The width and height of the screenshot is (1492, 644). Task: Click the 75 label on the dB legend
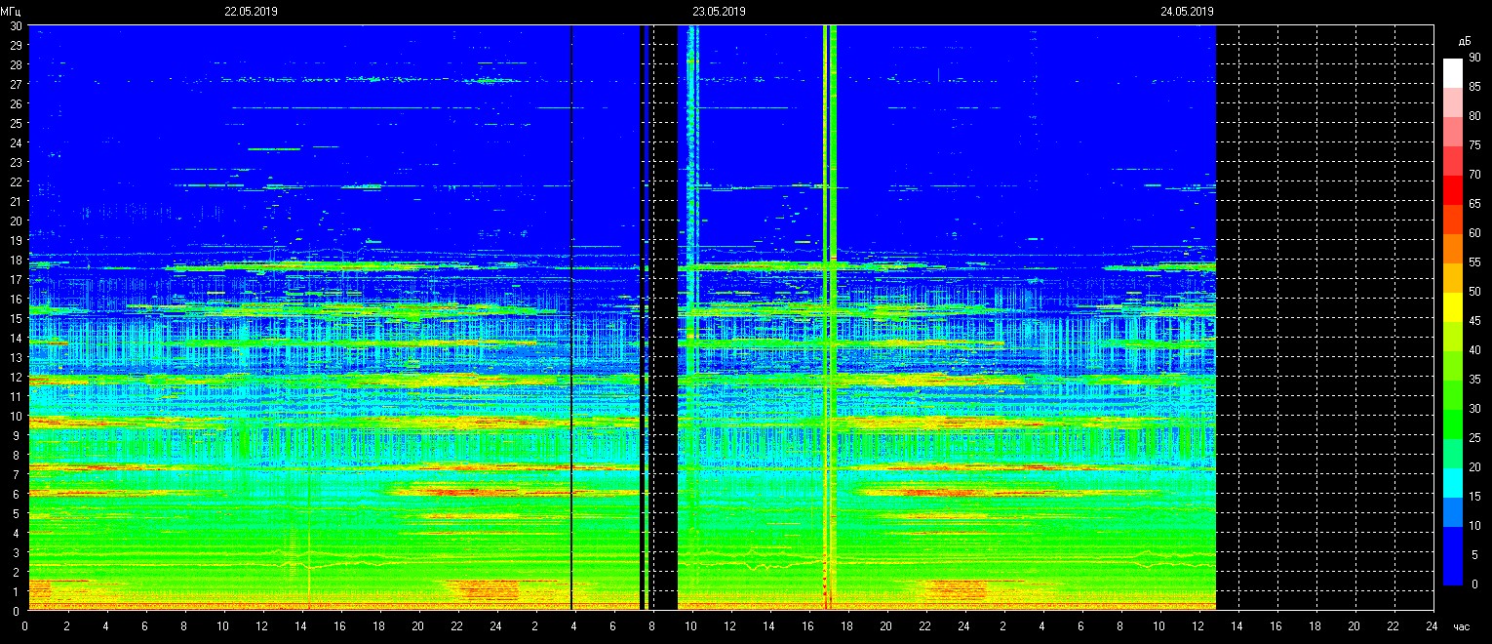pyautogui.click(x=1474, y=145)
